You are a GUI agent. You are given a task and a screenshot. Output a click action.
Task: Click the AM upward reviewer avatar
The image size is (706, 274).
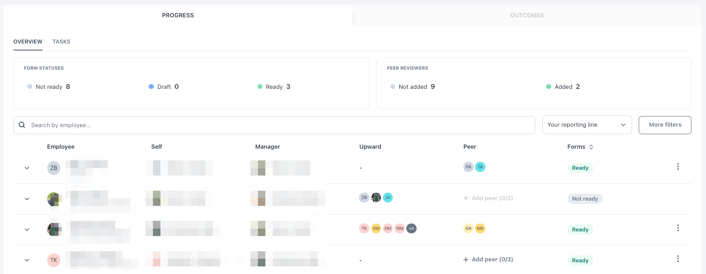pyautogui.click(x=376, y=229)
